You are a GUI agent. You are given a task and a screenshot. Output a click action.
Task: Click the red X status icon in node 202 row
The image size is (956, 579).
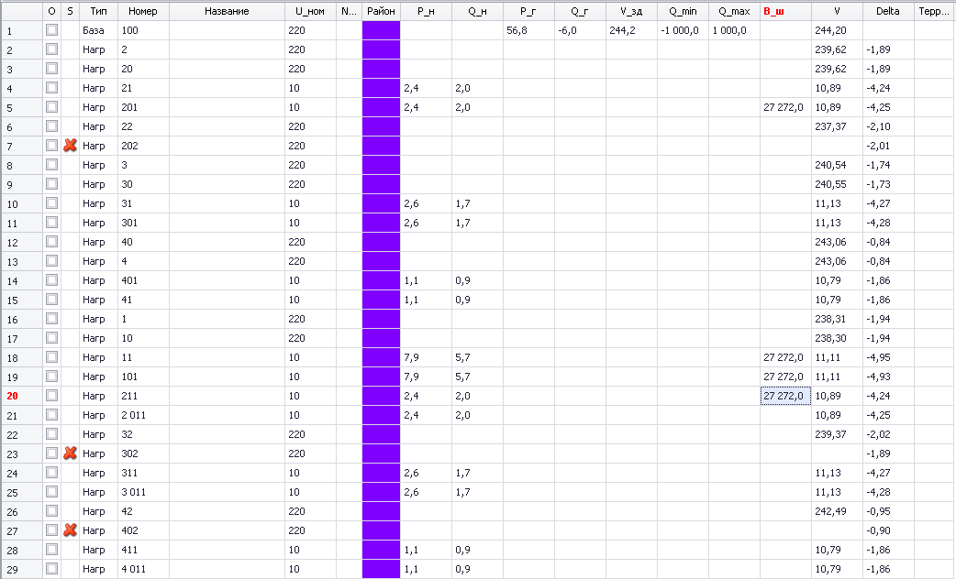tap(70, 146)
